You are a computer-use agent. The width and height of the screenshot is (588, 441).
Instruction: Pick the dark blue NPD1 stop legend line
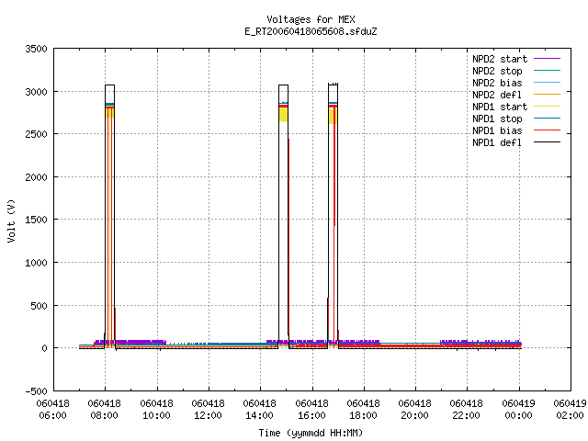[x=548, y=119]
